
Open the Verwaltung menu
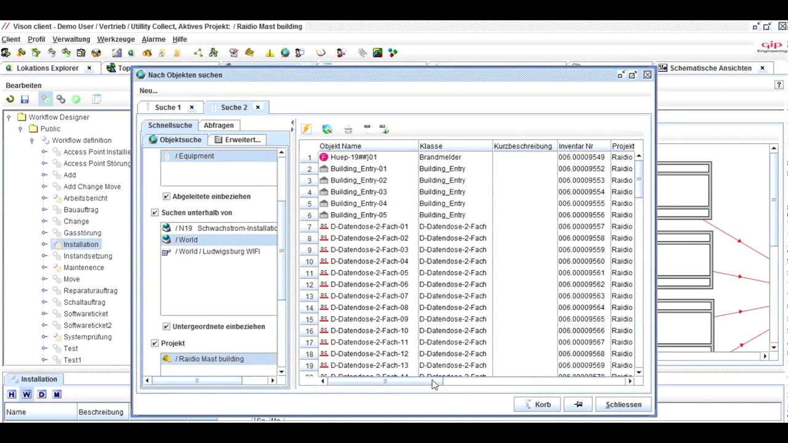pos(71,39)
